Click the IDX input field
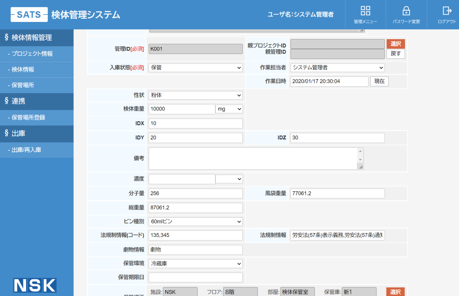Viewport: 459px width, 296px height. [x=196, y=124]
